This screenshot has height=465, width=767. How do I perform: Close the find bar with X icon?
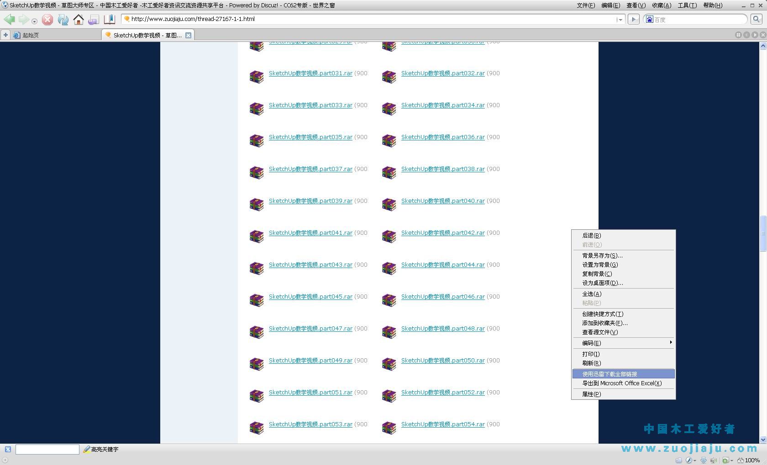[8, 449]
